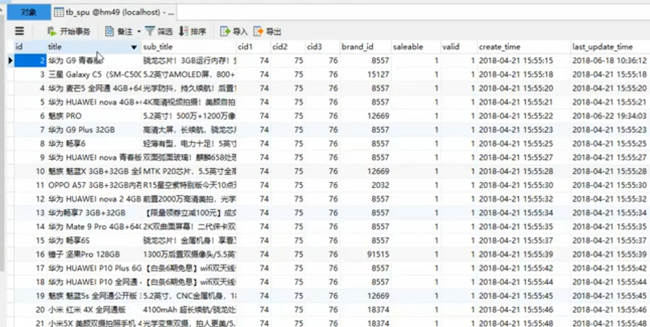Click the current row indicator arrow
Screen dimensions: 650x327
[10, 60]
